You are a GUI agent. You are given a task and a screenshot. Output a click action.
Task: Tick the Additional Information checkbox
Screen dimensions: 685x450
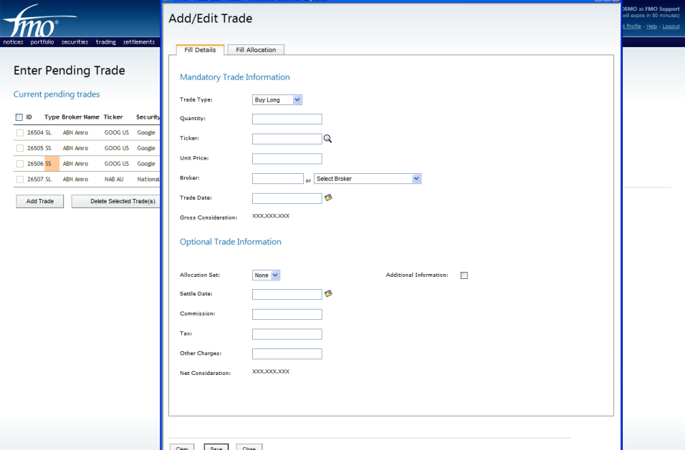464,275
